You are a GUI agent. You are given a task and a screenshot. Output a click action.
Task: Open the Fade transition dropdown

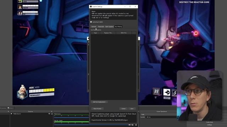pos(159,114)
